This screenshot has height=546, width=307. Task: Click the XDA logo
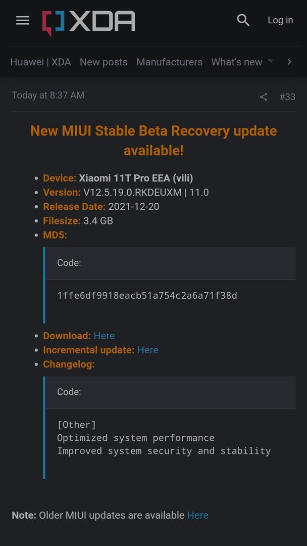pyautogui.click(x=89, y=23)
